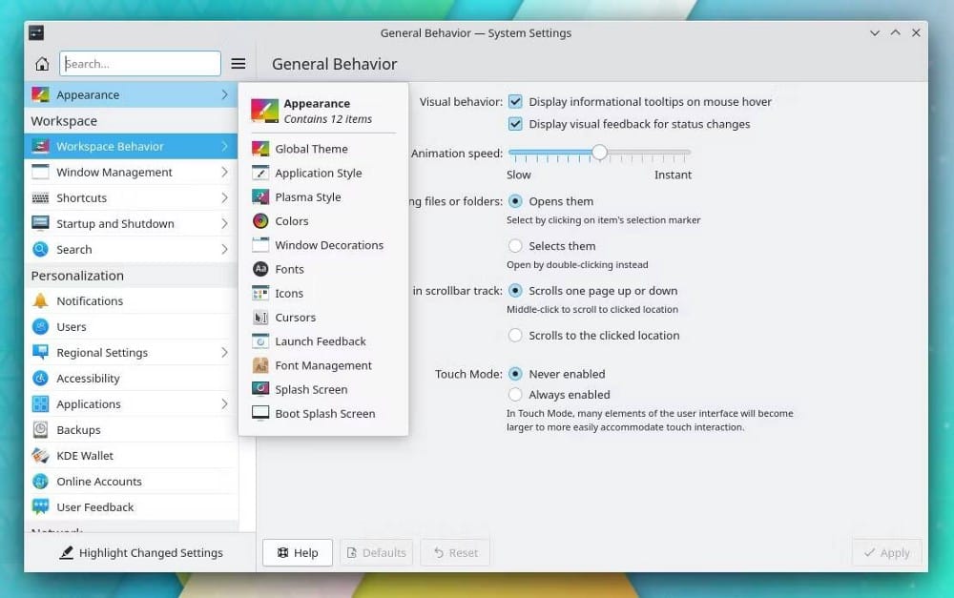Open the Fonts settings
Screen dimensions: 954x598
pos(290,269)
